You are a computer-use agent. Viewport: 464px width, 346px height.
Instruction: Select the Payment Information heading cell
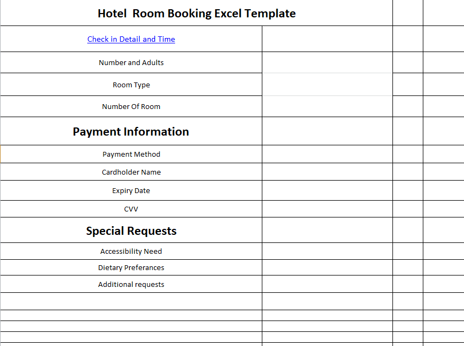click(131, 132)
